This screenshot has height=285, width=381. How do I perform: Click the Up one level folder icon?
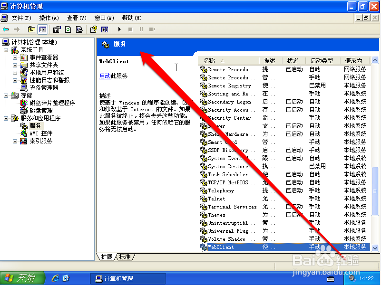click(31, 29)
